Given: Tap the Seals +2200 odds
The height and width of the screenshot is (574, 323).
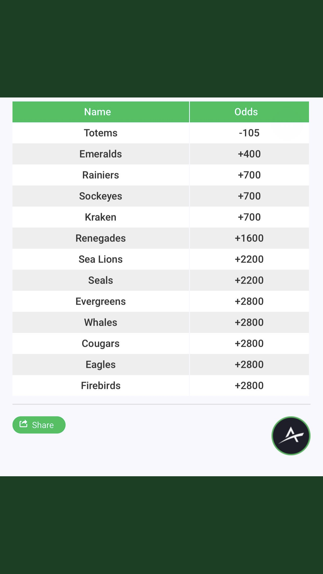Looking at the screenshot, I should 249,280.
